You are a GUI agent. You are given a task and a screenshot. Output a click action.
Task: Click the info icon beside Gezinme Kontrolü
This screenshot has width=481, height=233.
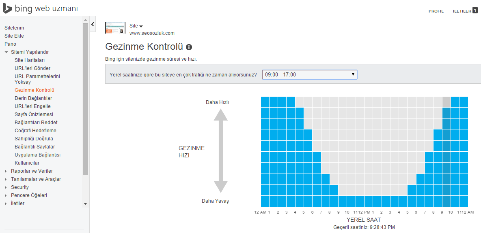pyautogui.click(x=189, y=47)
